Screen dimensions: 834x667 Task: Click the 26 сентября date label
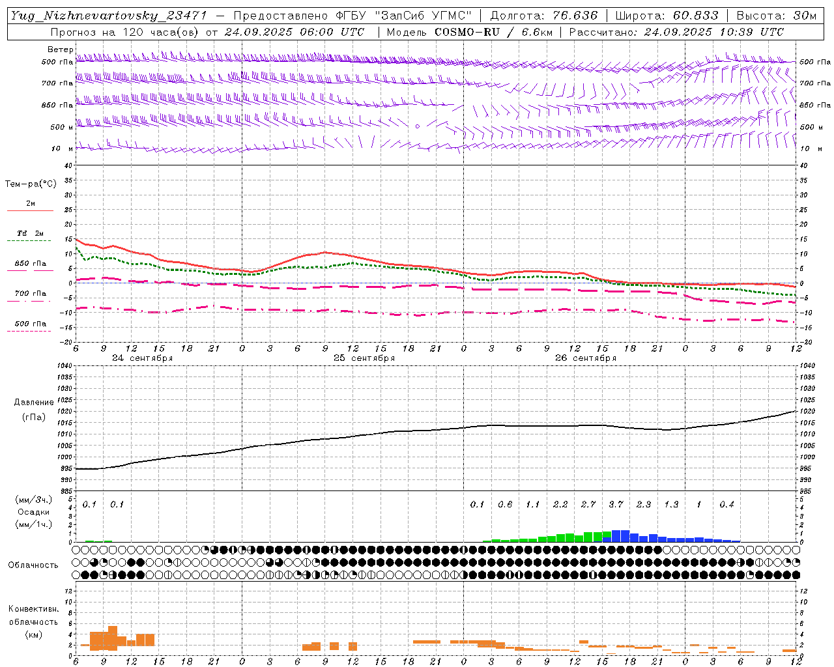[586, 358]
